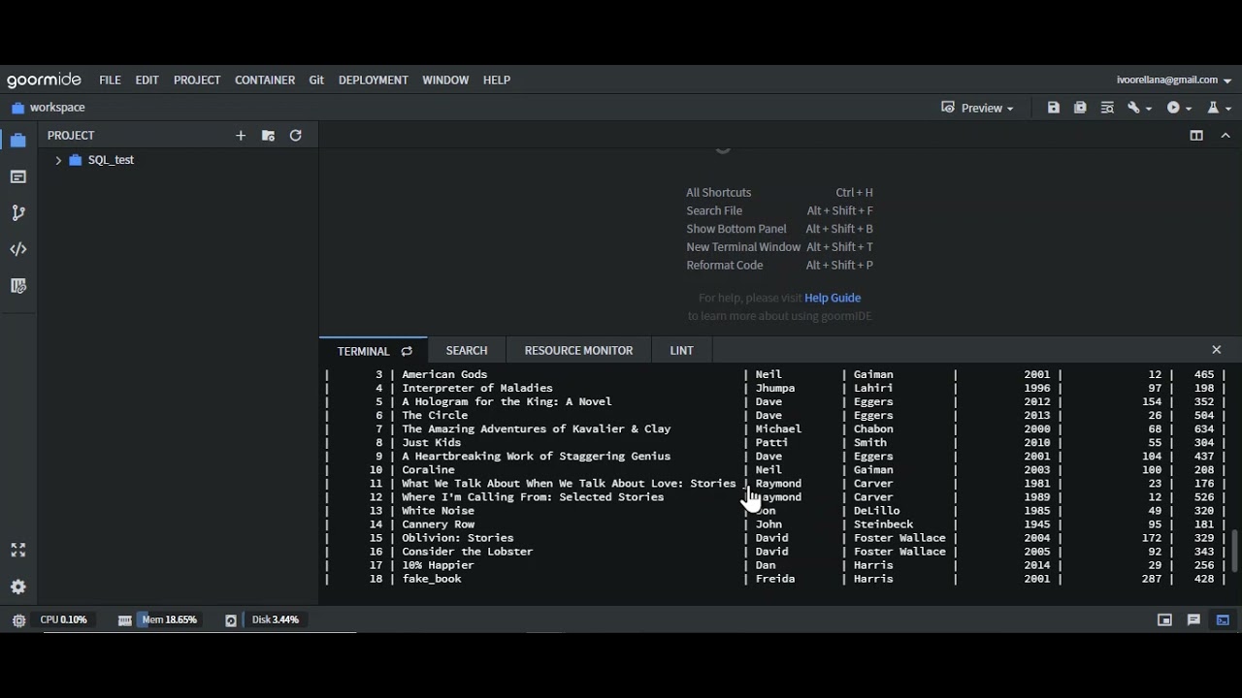
Task: Switch to the RESOURCE MONITOR tab
Action: pos(578,351)
